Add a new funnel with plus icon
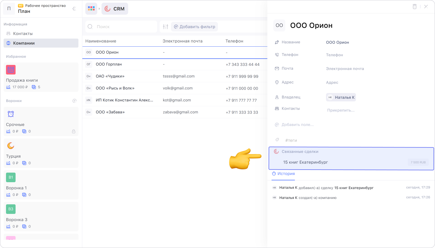The image size is (435, 248). [75, 101]
